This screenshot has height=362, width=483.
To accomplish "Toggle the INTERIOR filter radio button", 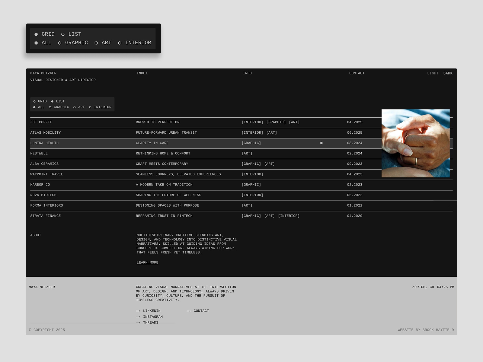I will (x=91, y=107).
